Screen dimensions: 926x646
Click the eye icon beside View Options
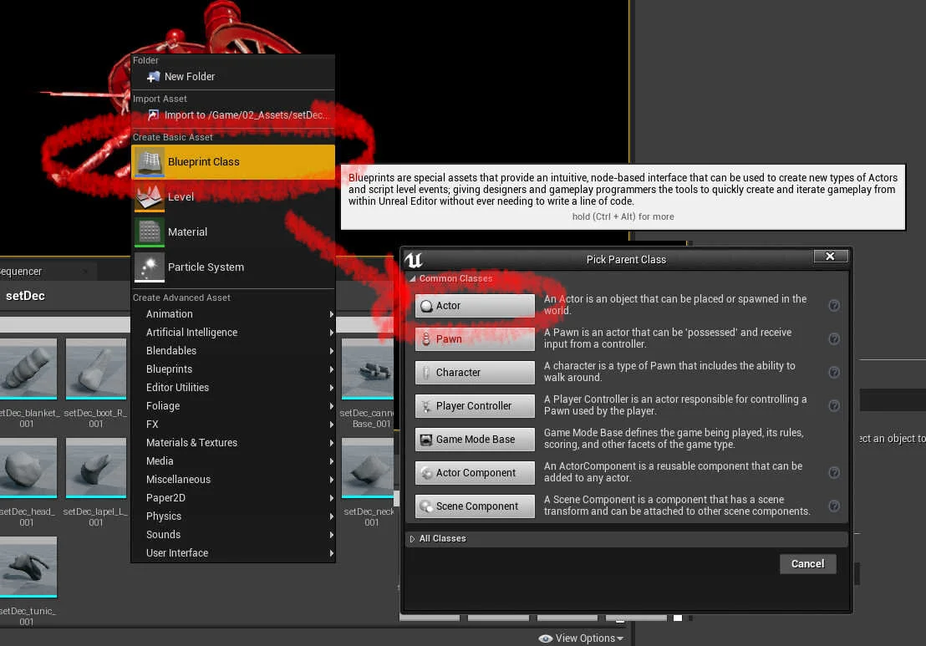(x=545, y=638)
